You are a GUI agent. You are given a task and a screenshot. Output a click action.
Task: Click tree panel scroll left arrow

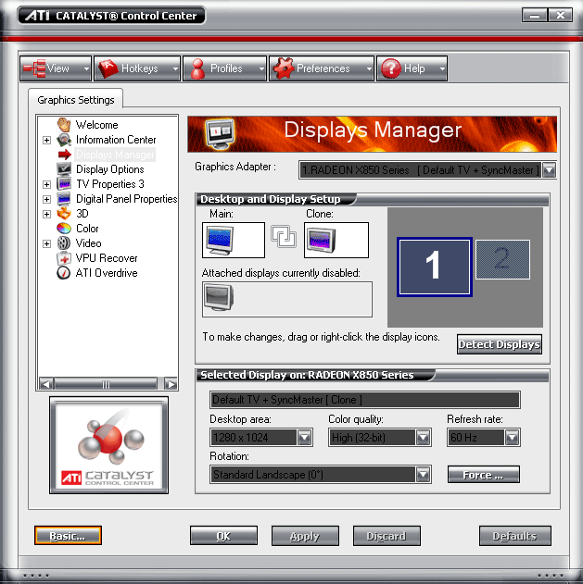46,384
